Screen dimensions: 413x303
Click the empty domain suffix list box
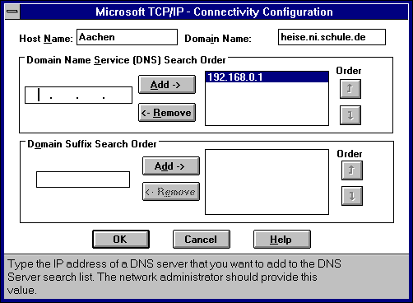(267, 182)
